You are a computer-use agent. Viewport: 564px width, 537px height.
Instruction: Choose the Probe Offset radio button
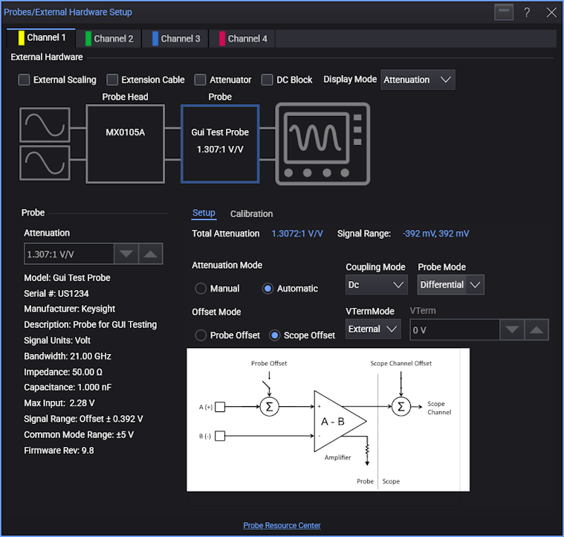point(201,335)
